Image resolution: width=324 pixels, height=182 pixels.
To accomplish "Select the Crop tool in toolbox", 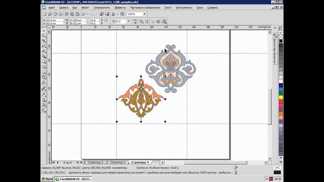I will pos(44,41).
